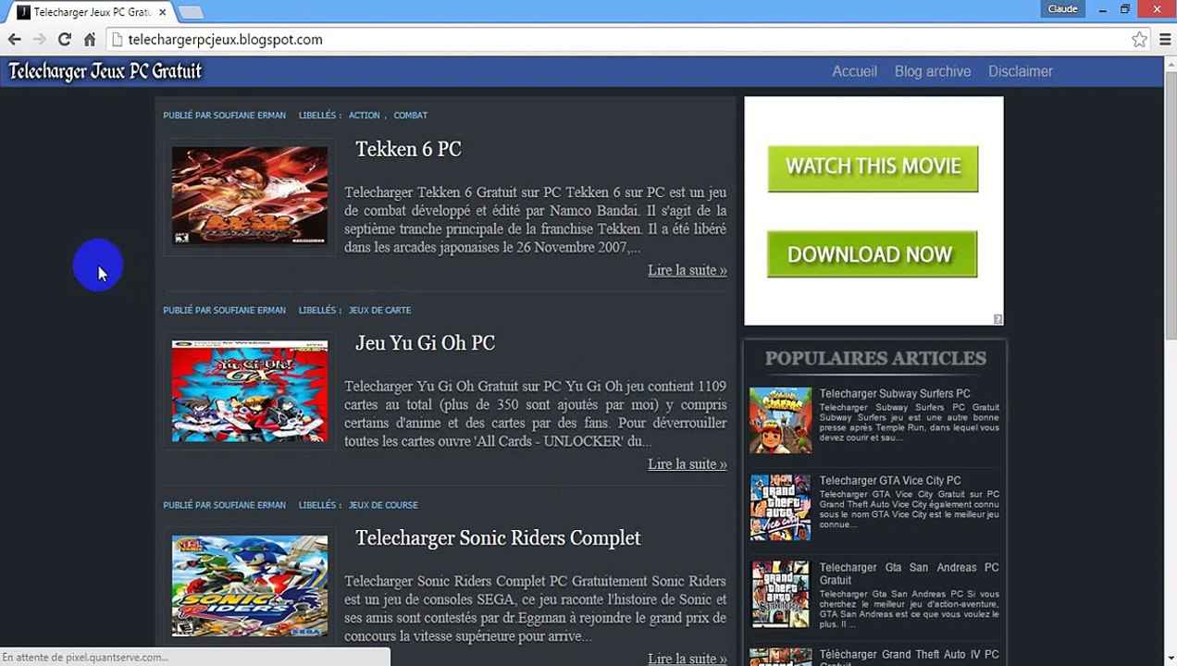Click the Subway Surfers thumbnail
This screenshot has height=666, width=1177.
tap(780, 420)
